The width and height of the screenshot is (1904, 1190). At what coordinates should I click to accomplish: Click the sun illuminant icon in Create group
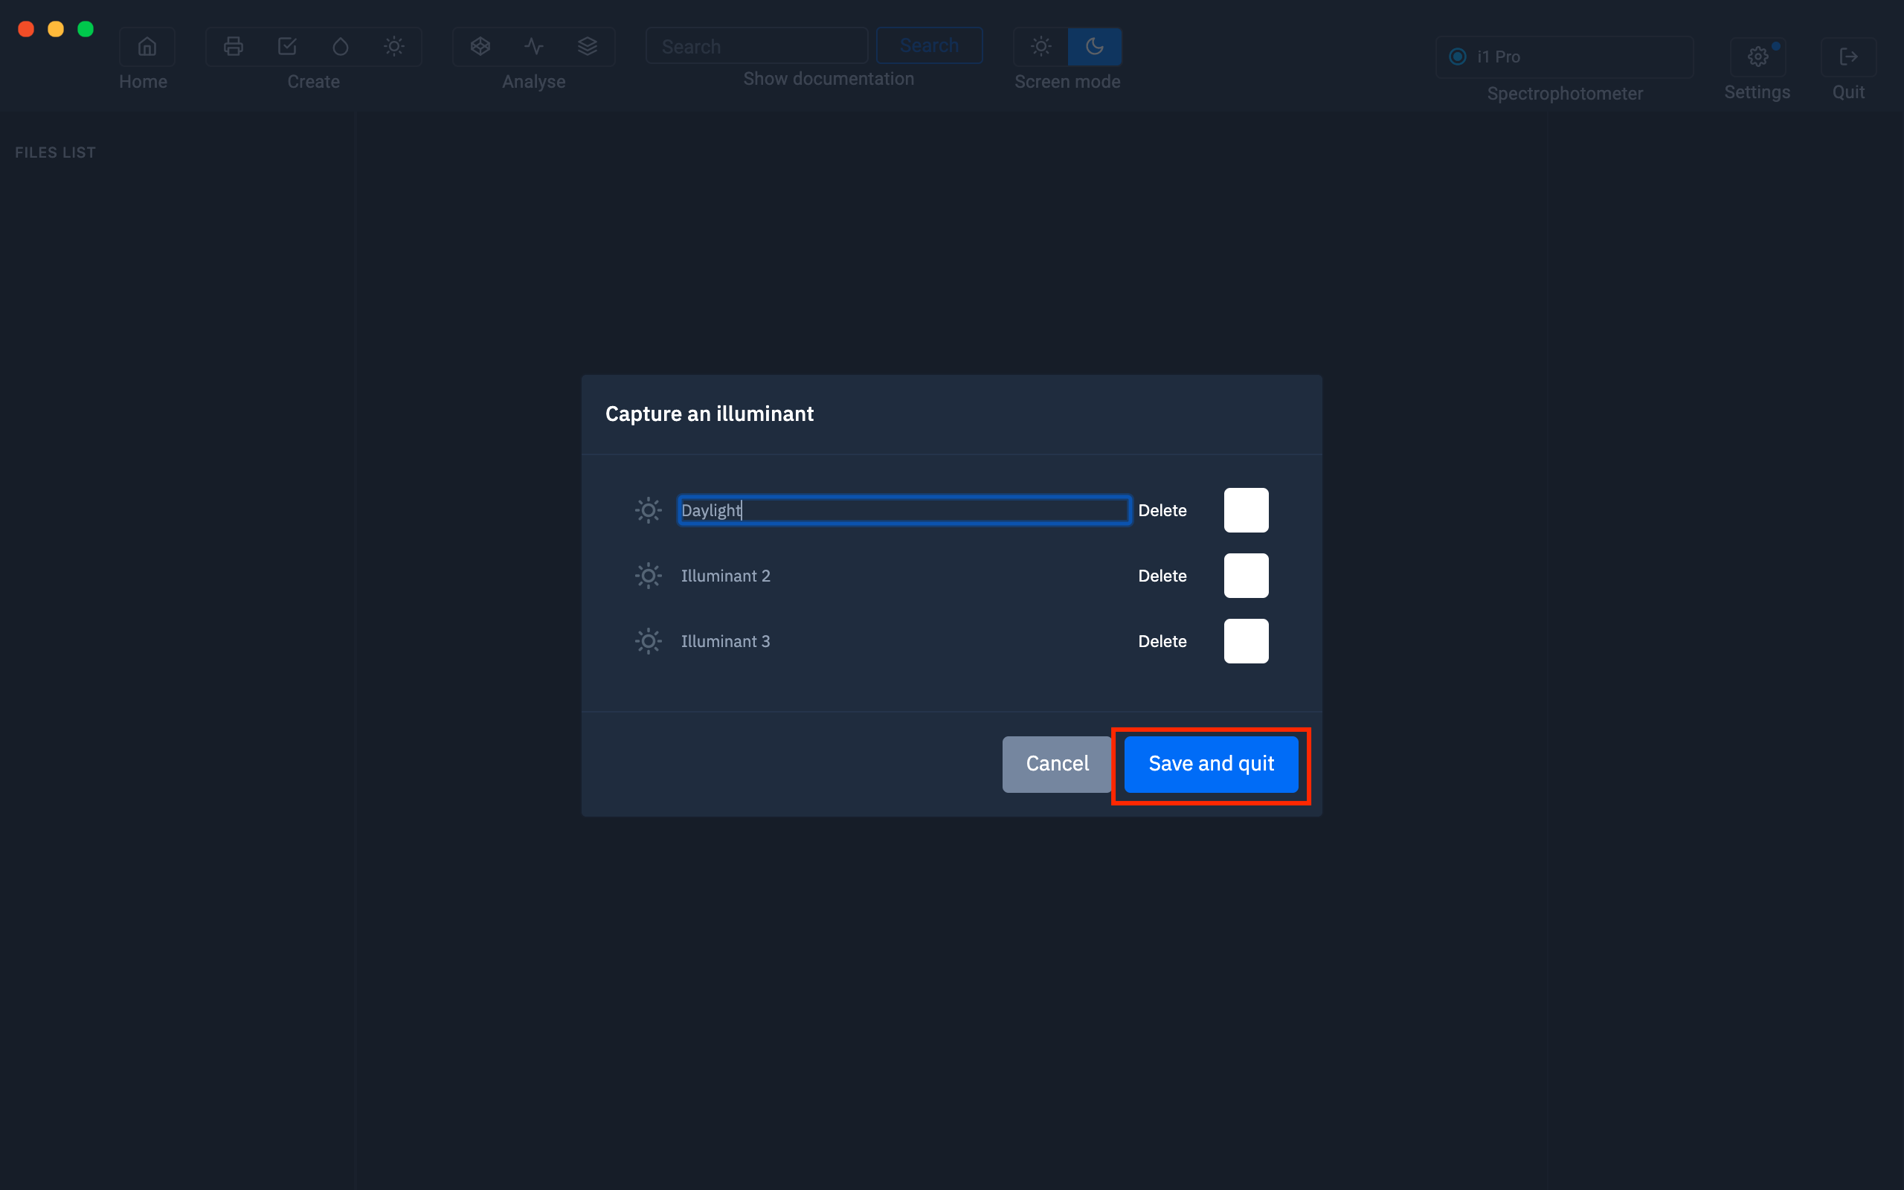394,46
